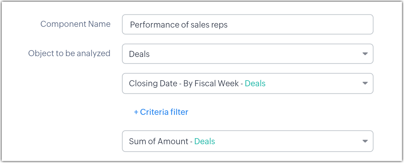This screenshot has width=404, height=163.
Task: Click empty space at end of Component Name field
Action: point(328,25)
